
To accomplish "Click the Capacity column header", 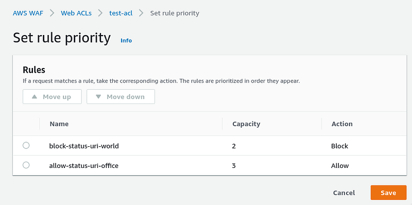I will pyautogui.click(x=246, y=124).
